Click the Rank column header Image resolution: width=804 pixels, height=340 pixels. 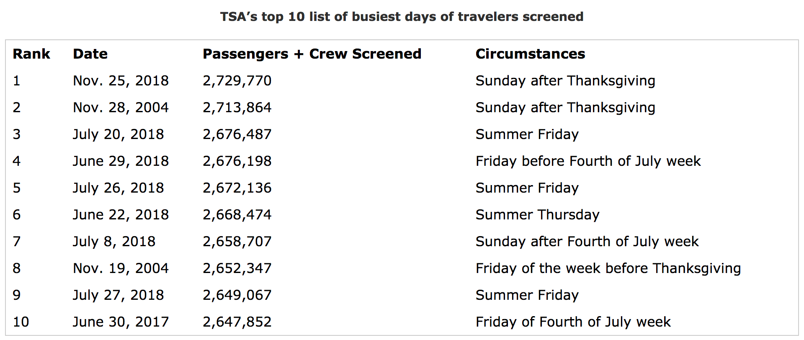pos(31,54)
